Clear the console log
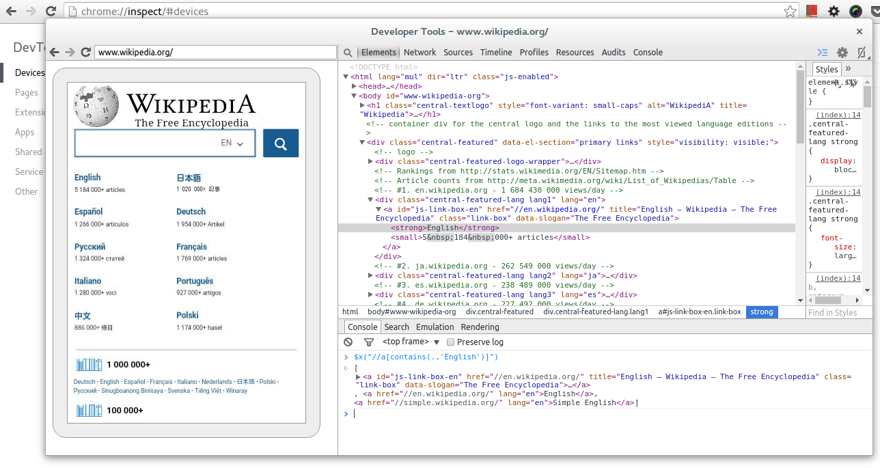The height and width of the screenshot is (468, 880). [x=348, y=342]
